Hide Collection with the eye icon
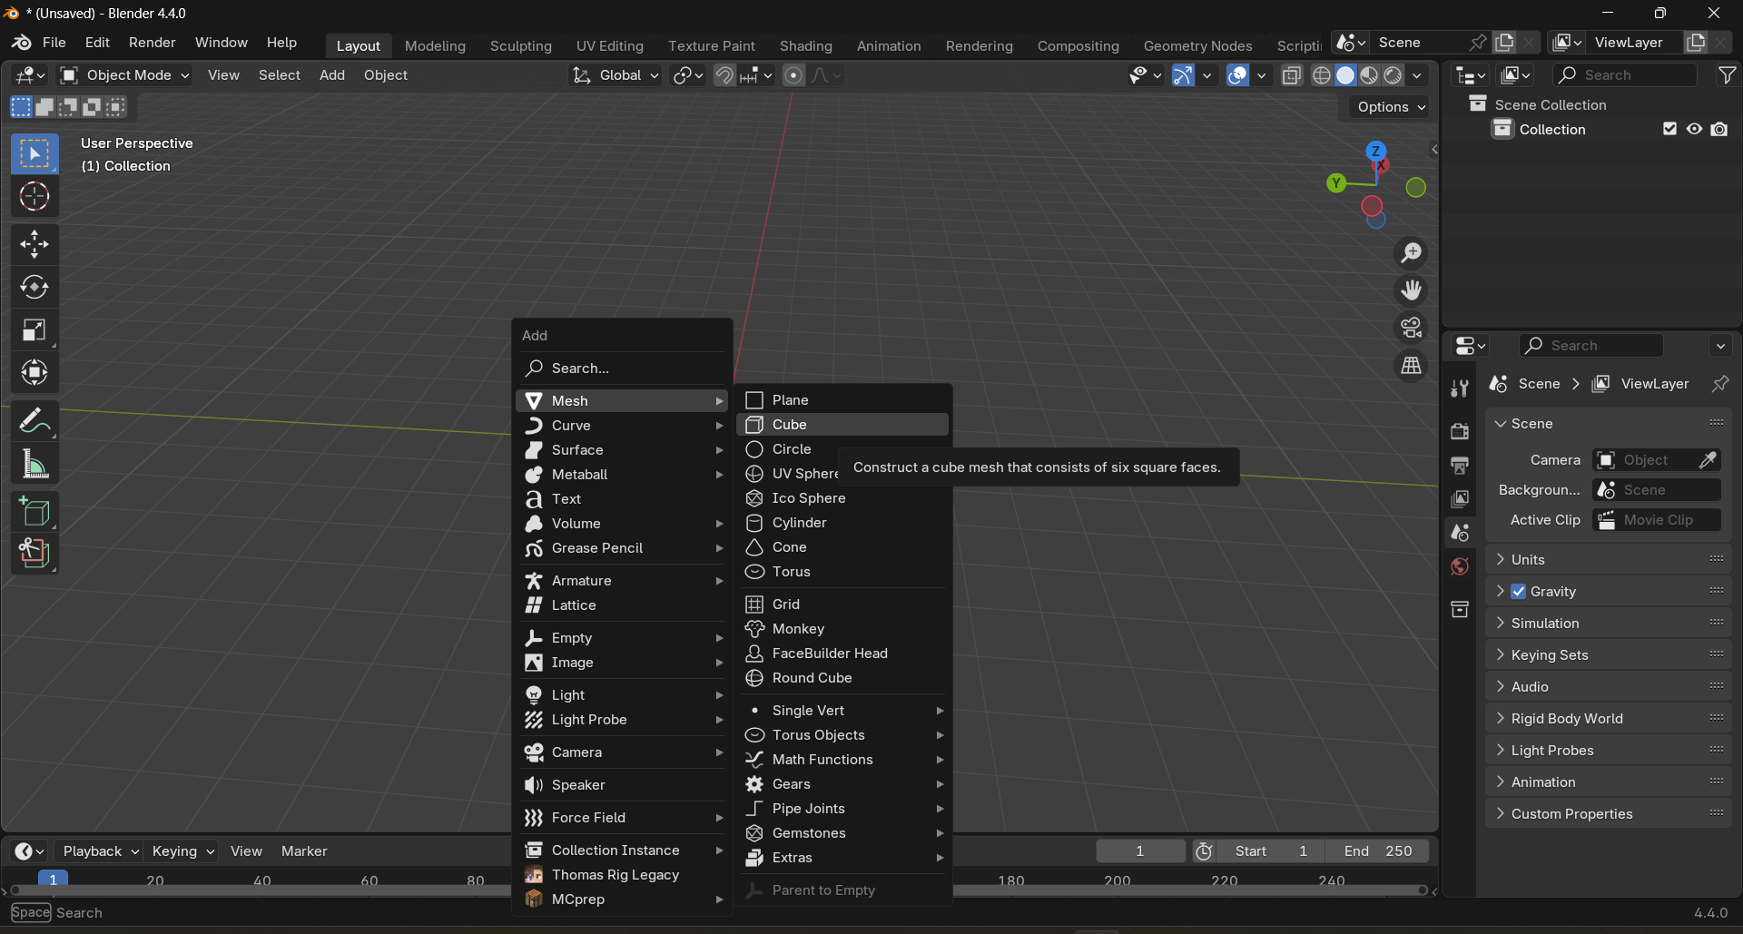The height and width of the screenshot is (934, 1743). (x=1694, y=130)
